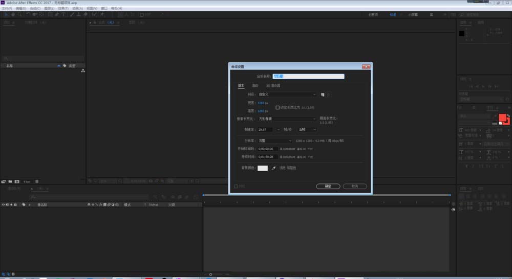Click the 合成名称 text field
This screenshot has width=512, height=279.
(309, 77)
